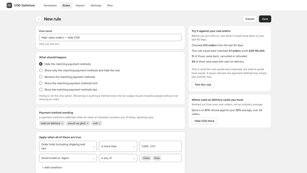Remove the "cod" tag
Screen dimensions: 307x173
pos(99,123)
